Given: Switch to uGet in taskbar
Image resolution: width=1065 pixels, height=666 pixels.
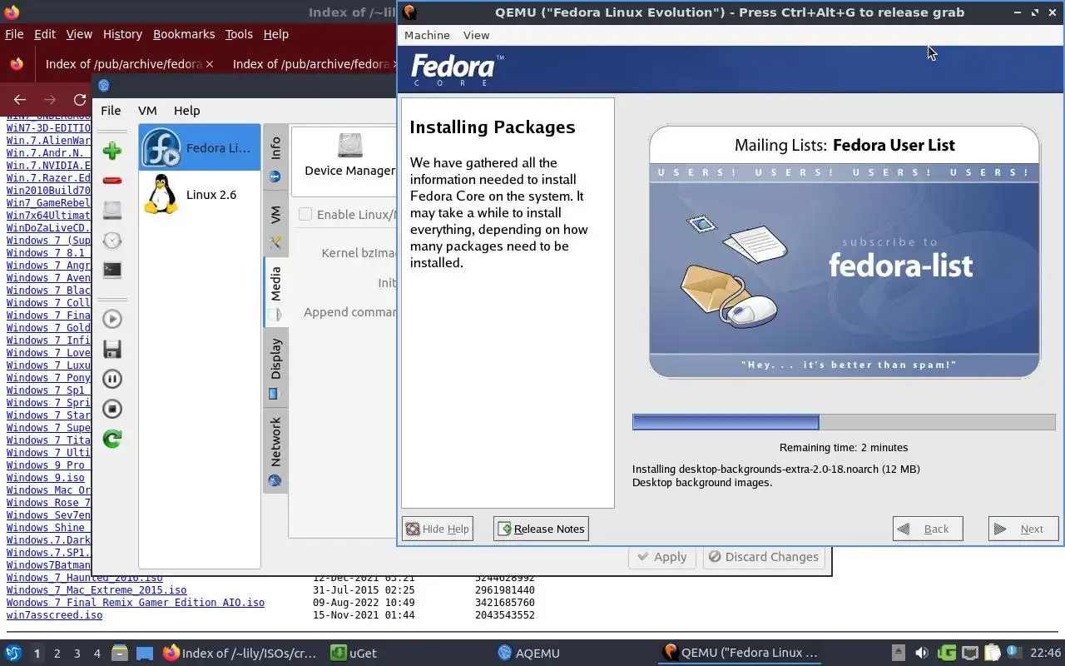Looking at the screenshot, I should tap(354, 654).
